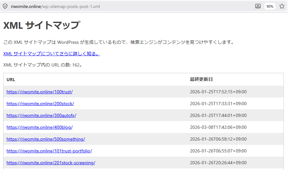Click the WordPress sitemap description paragraph
The height and width of the screenshot is (170, 288).
(119, 42)
